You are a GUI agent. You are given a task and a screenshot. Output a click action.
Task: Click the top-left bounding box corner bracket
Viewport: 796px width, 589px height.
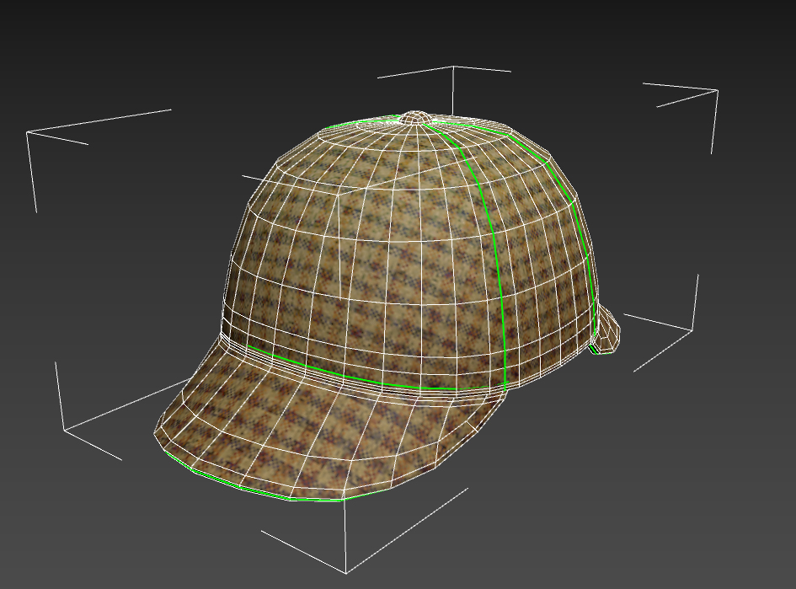point(28,133)
